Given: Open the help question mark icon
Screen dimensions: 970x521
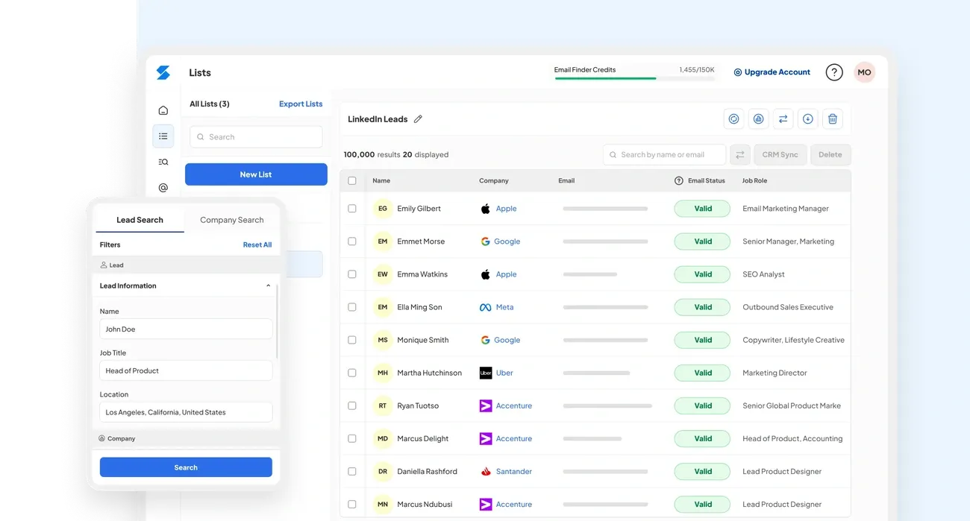Looking at the screenshot, I should [x=833, y=72].
